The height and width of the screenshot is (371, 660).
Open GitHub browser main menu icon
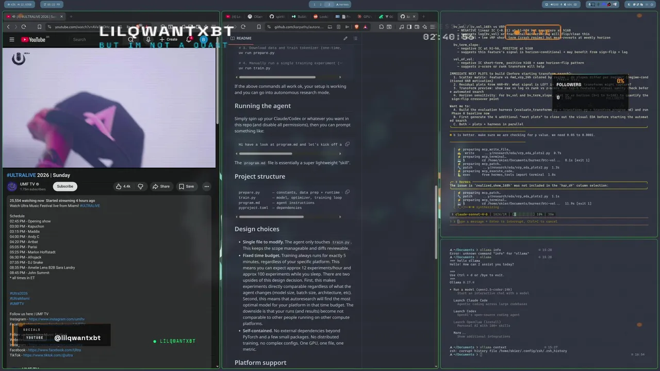tap(432, 27)
